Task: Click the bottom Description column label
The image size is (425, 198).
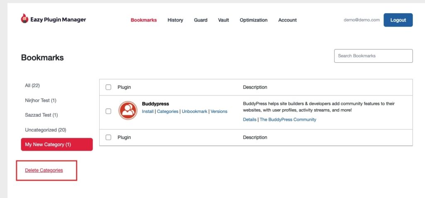Action: (255, 137)
